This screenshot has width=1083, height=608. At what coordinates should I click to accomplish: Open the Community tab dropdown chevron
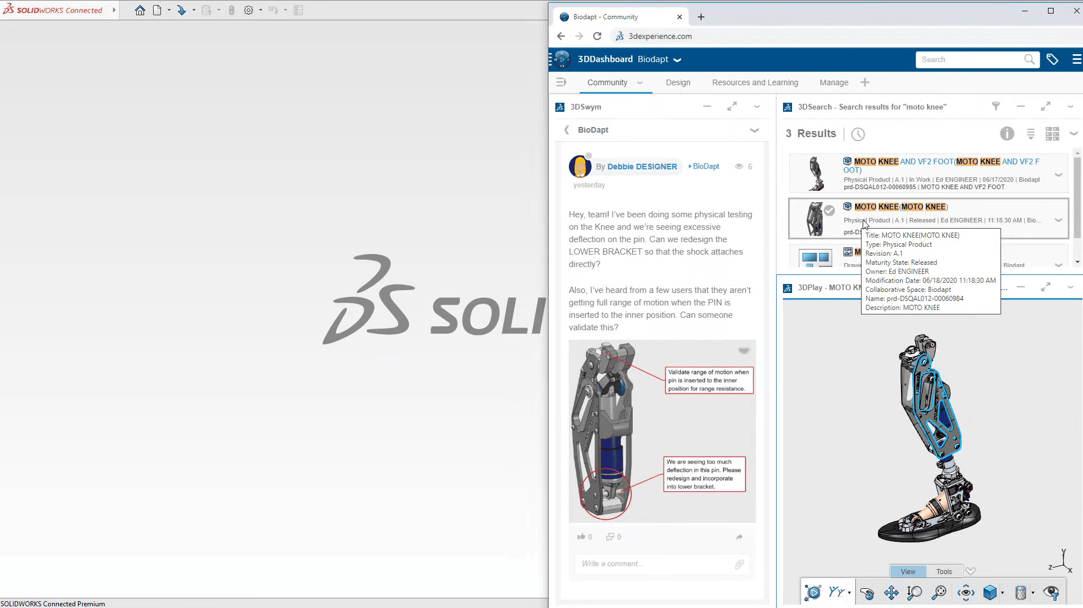click(x=640, y=82)
